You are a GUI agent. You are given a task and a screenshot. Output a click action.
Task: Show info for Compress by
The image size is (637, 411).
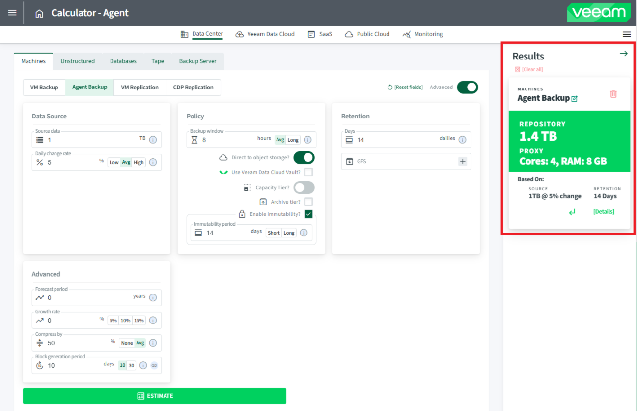click(153, 343)
